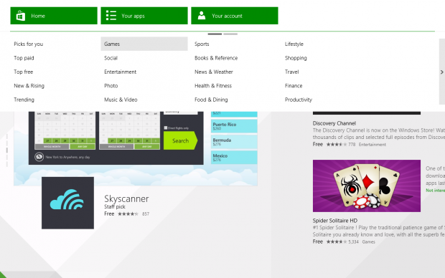Click the list icon on the Your apps button
This screenshot has width=445, height=278.
tap(111, 16)
